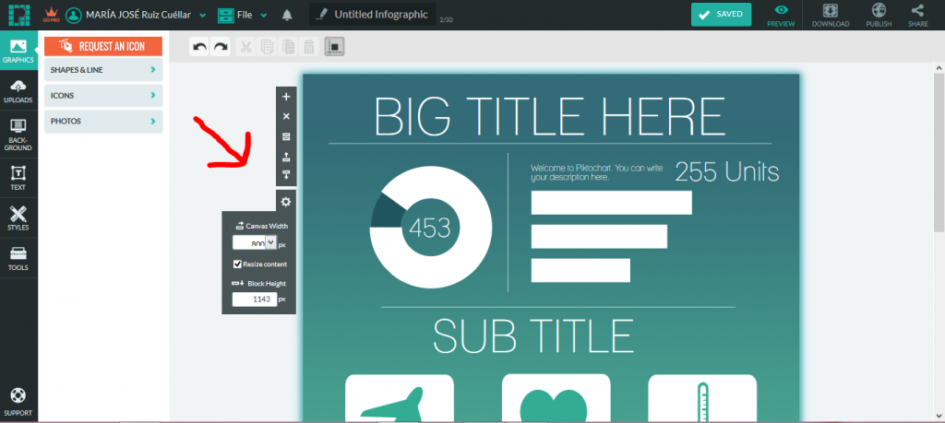This screenshot has width=945, height=423.
Task: Delete block using the X icon
Action: tap(286, 116)
